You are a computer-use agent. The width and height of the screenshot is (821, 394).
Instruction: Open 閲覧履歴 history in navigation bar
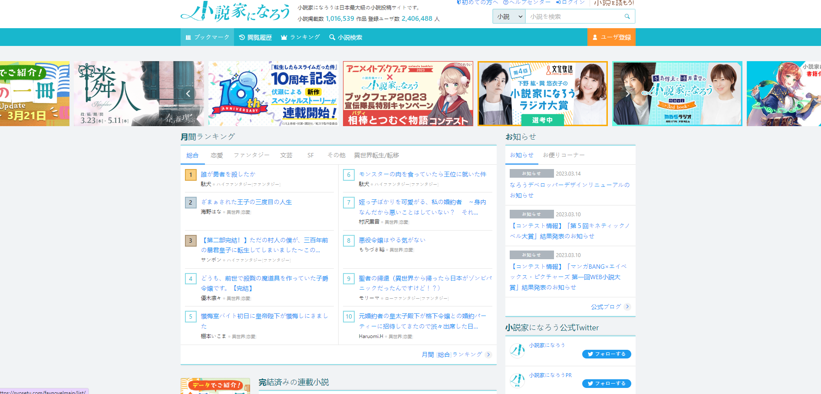(x=255, y=37)
